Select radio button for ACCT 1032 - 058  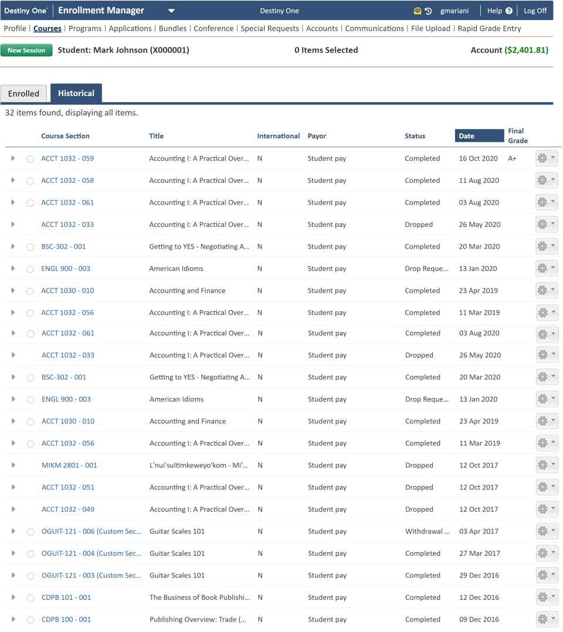(x=30, y=181)
